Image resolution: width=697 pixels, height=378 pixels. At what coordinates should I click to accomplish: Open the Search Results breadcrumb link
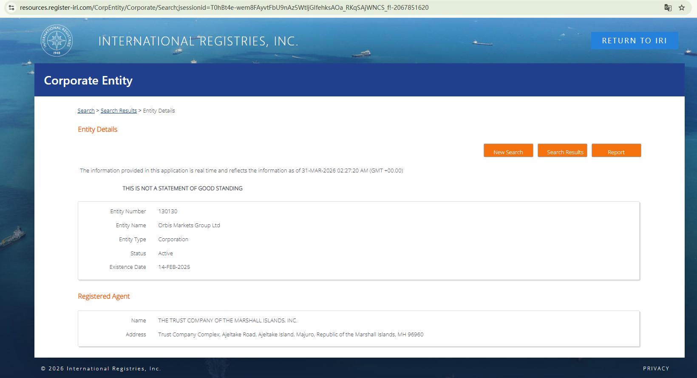[119, 111]
